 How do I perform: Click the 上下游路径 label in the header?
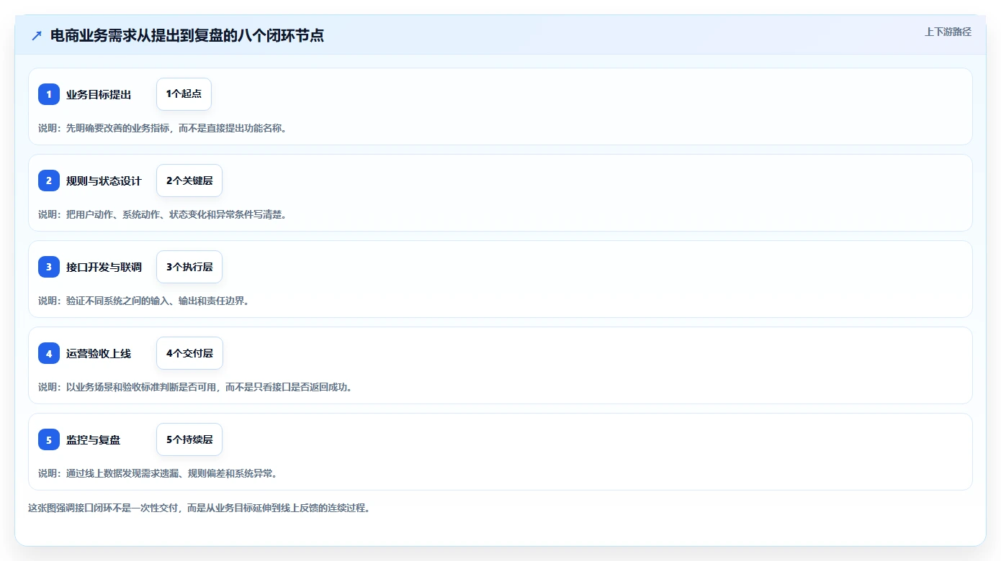coord(948,32)
